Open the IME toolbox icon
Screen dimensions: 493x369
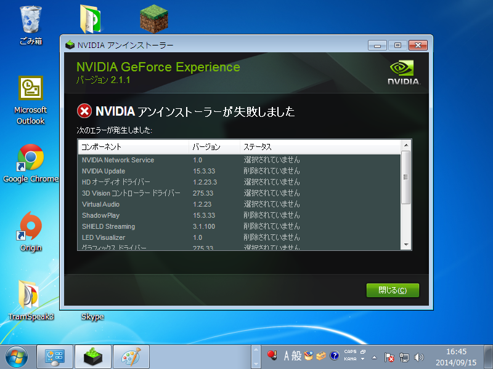click(321, 355)
